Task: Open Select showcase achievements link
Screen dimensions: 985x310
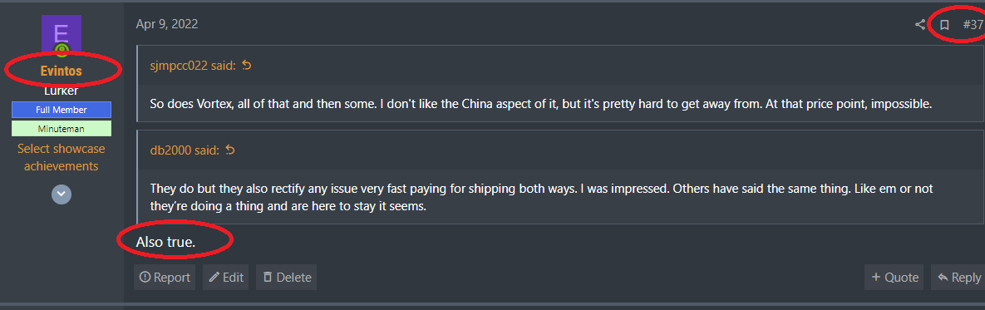Action: 62,158
